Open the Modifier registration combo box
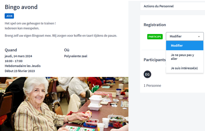 [x=185, y=36]
